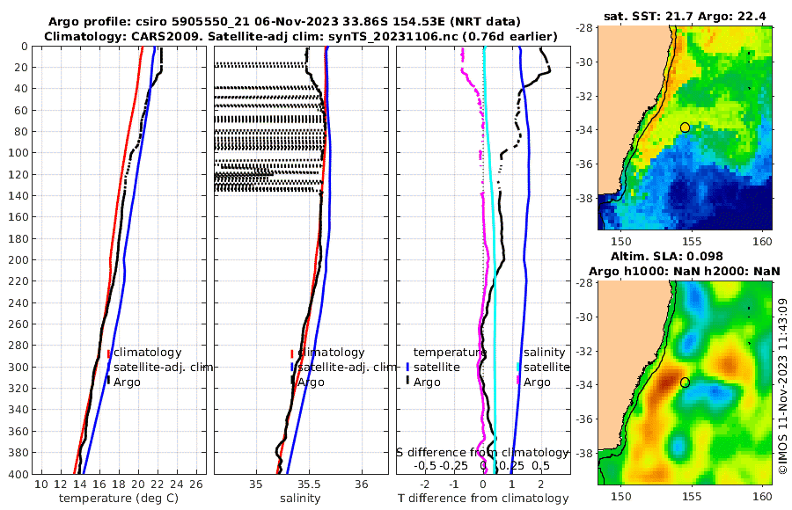Click the Argo float circle on SLA map
Image resolution: width=792 pixels, height=510 pixels.
click(x=685, y=382)
